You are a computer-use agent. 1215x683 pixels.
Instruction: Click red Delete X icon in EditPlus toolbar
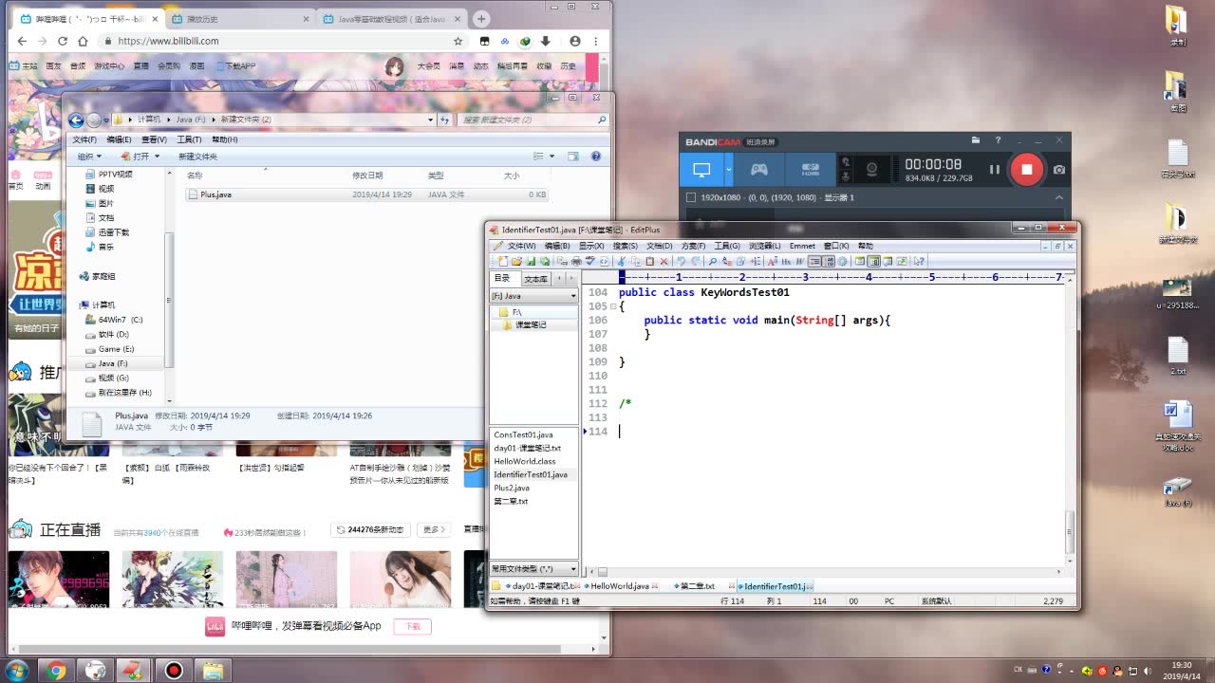pos(664,261)
